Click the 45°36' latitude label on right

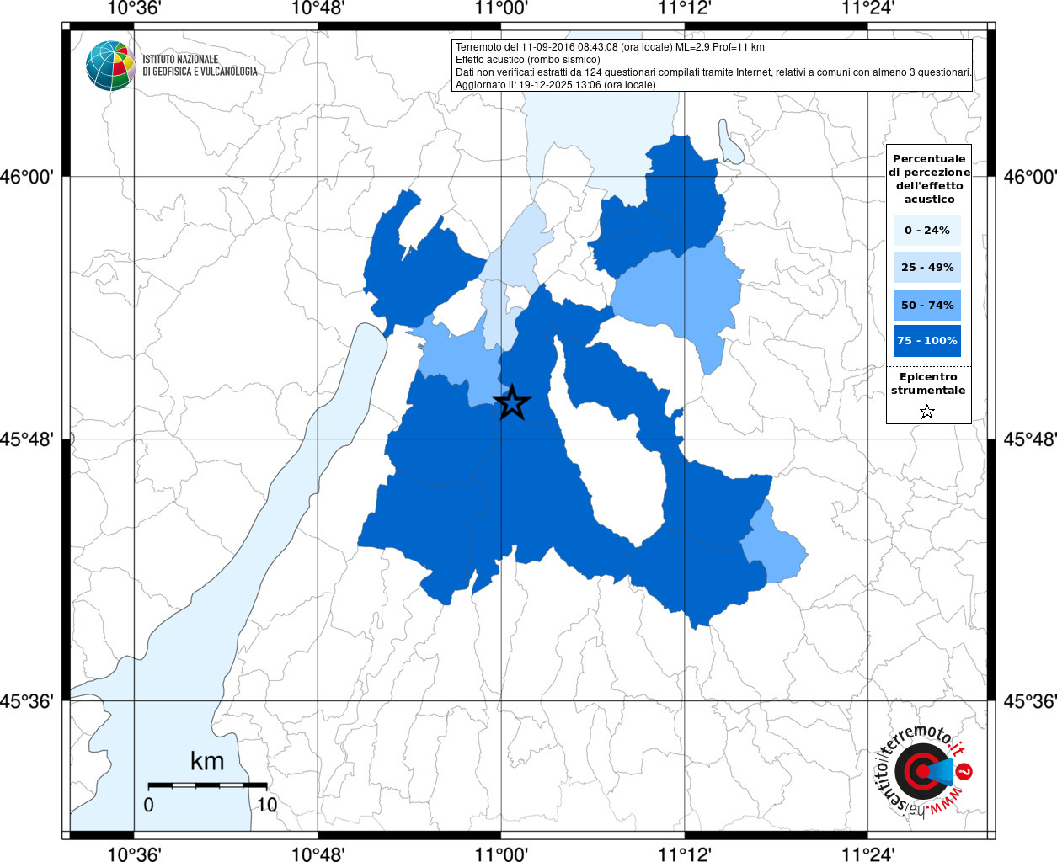[1027, 701]
